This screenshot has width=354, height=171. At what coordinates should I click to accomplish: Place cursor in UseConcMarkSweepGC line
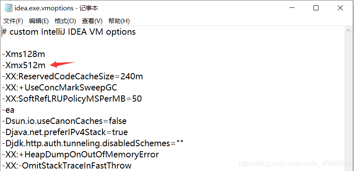[60, 88]
